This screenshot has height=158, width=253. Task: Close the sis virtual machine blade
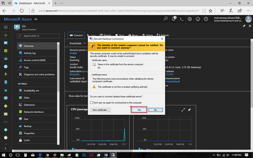tap(250, 26)
